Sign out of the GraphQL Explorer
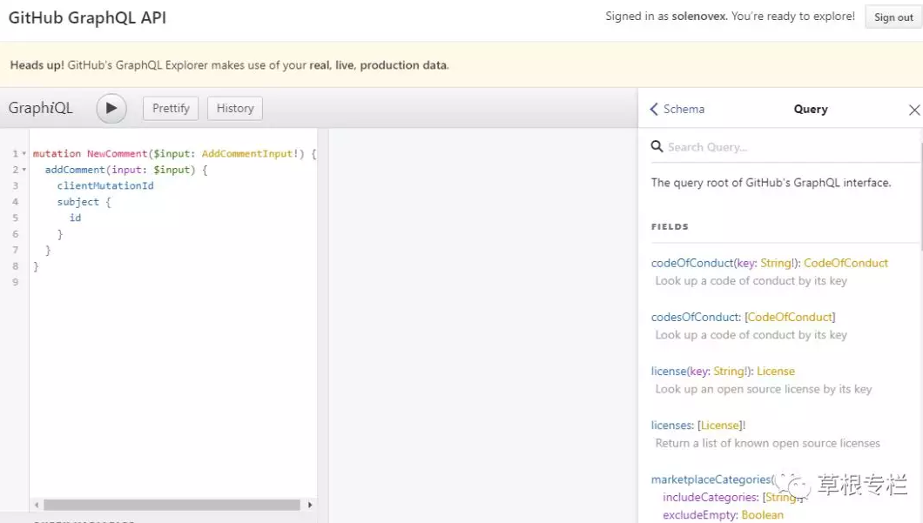The width and height of the screenshot is (923, 523). coord(893,17)
